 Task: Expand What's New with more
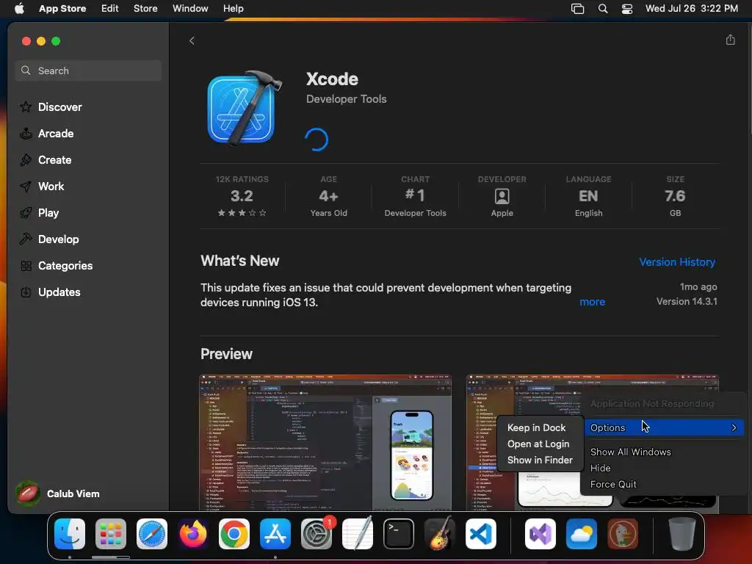coord(593,302)
